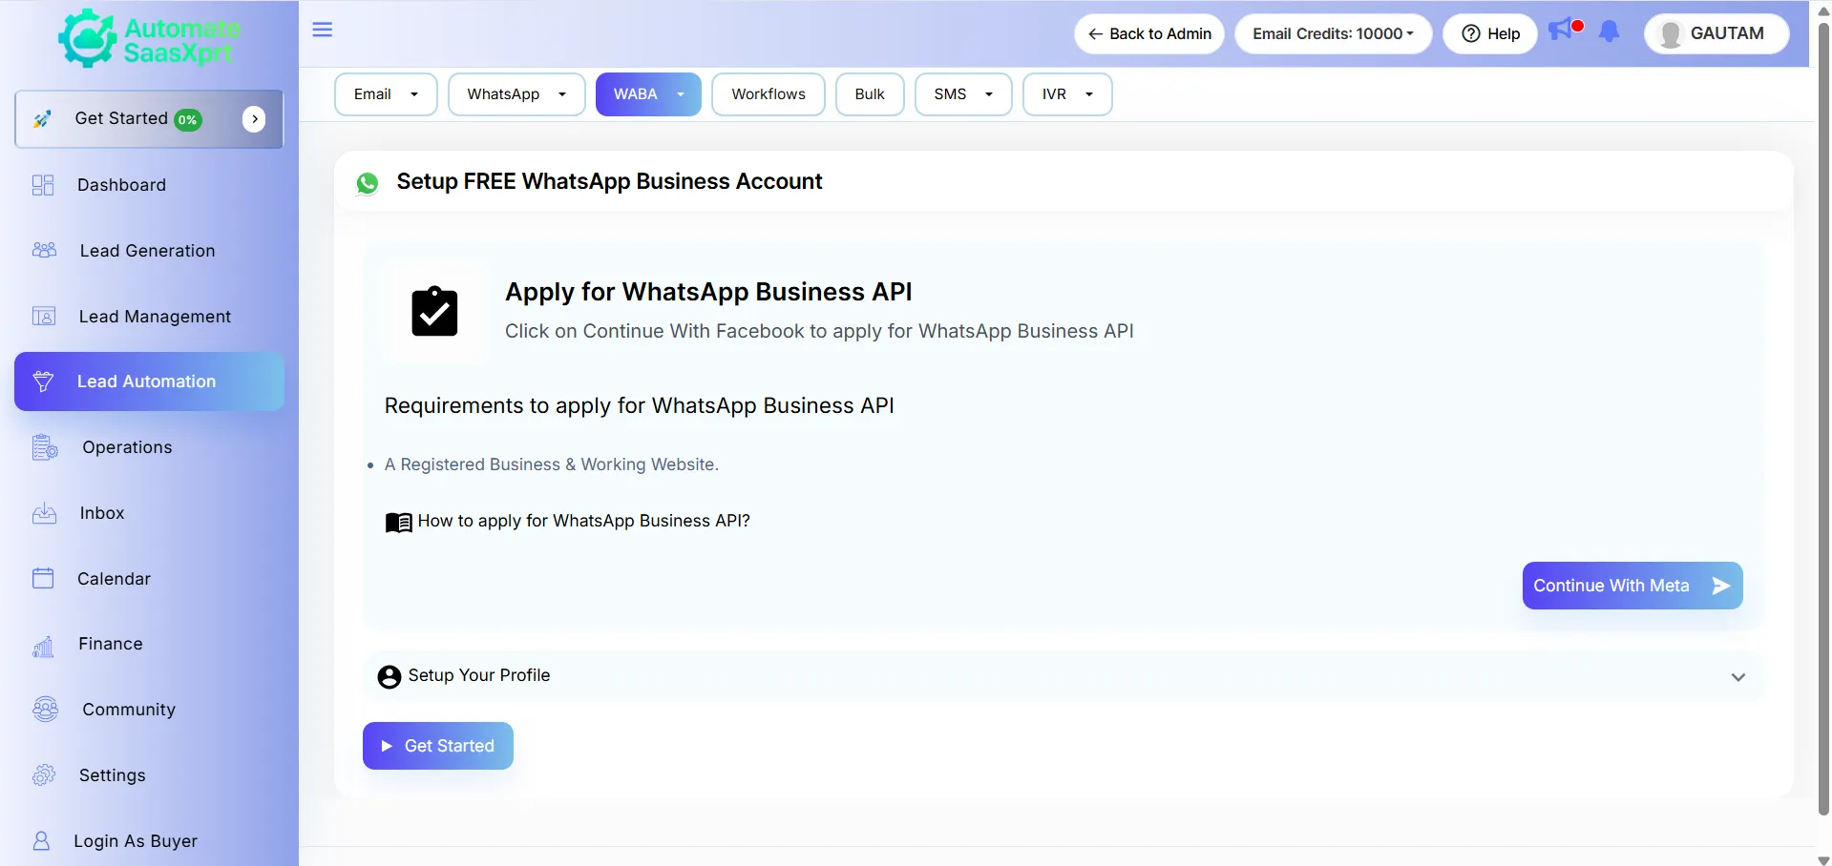Open Community menu item

pos(149,710)
